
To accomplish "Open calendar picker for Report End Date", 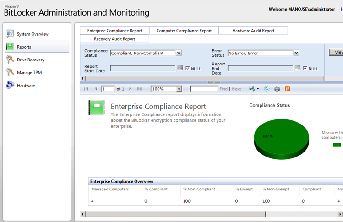I will 298,68.
